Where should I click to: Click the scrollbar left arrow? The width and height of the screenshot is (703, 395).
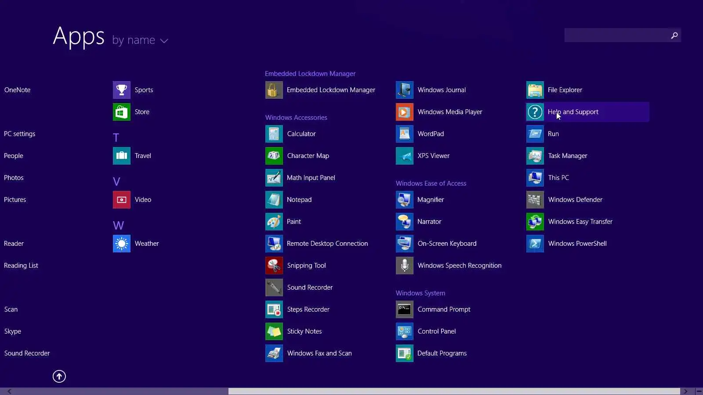tap(9, 391)
